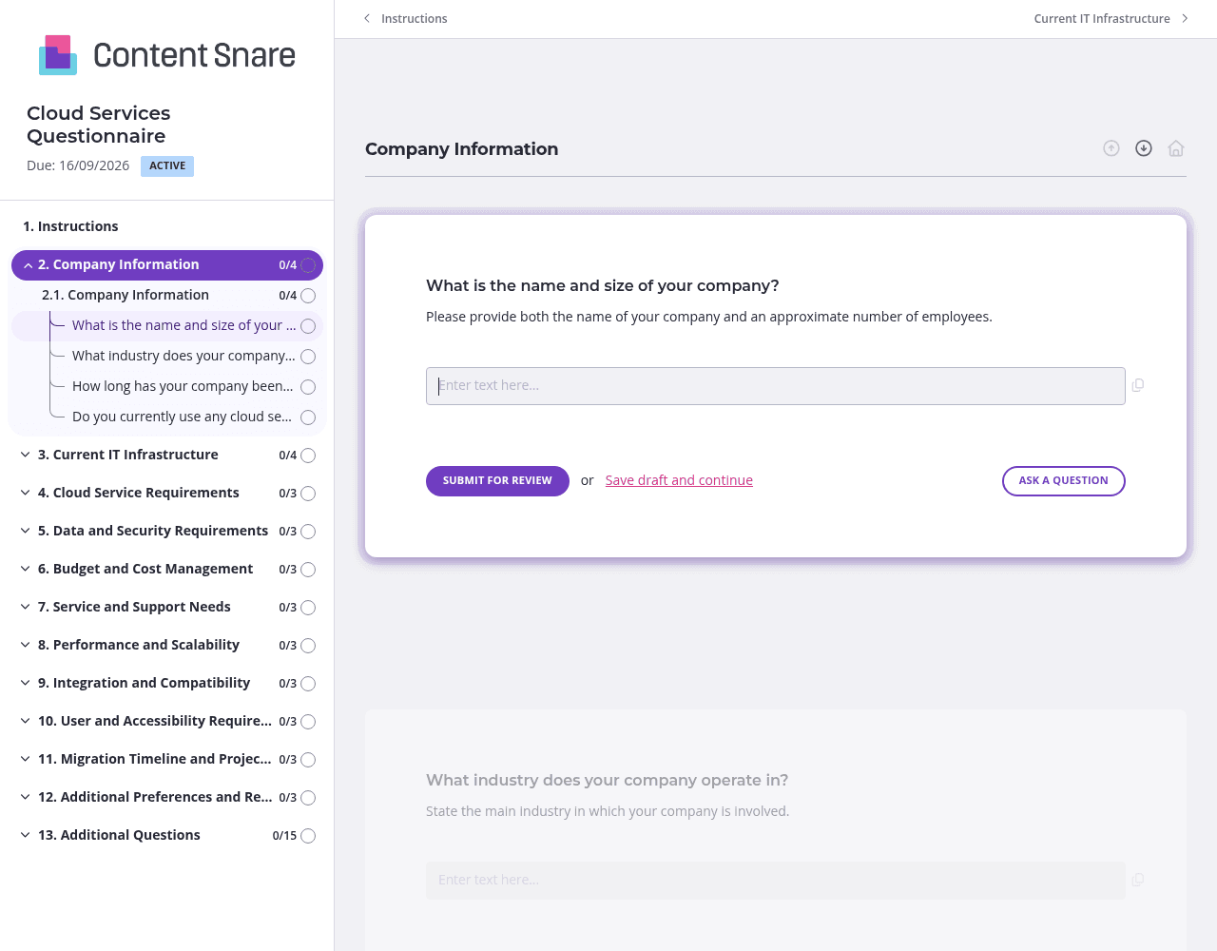Image resolution: width=1217 pixels, height=951 pixels.
Task: Expand Service and Support Needs section
Action: click(x=26, y=607)
